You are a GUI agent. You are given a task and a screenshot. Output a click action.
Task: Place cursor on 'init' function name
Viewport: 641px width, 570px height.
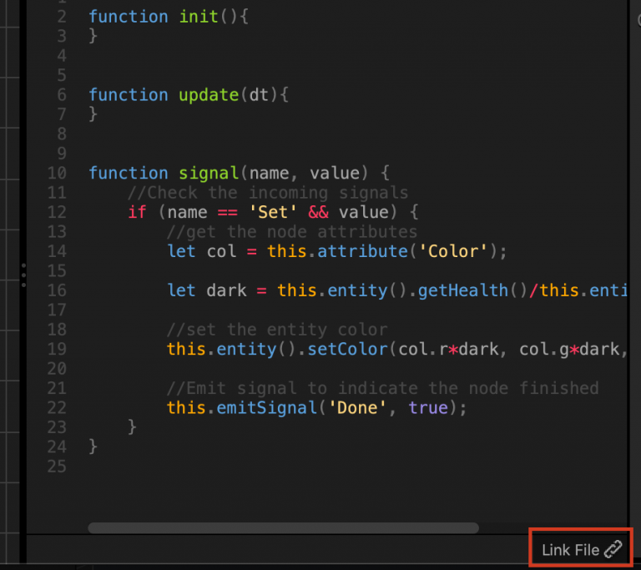pos(198,17)
